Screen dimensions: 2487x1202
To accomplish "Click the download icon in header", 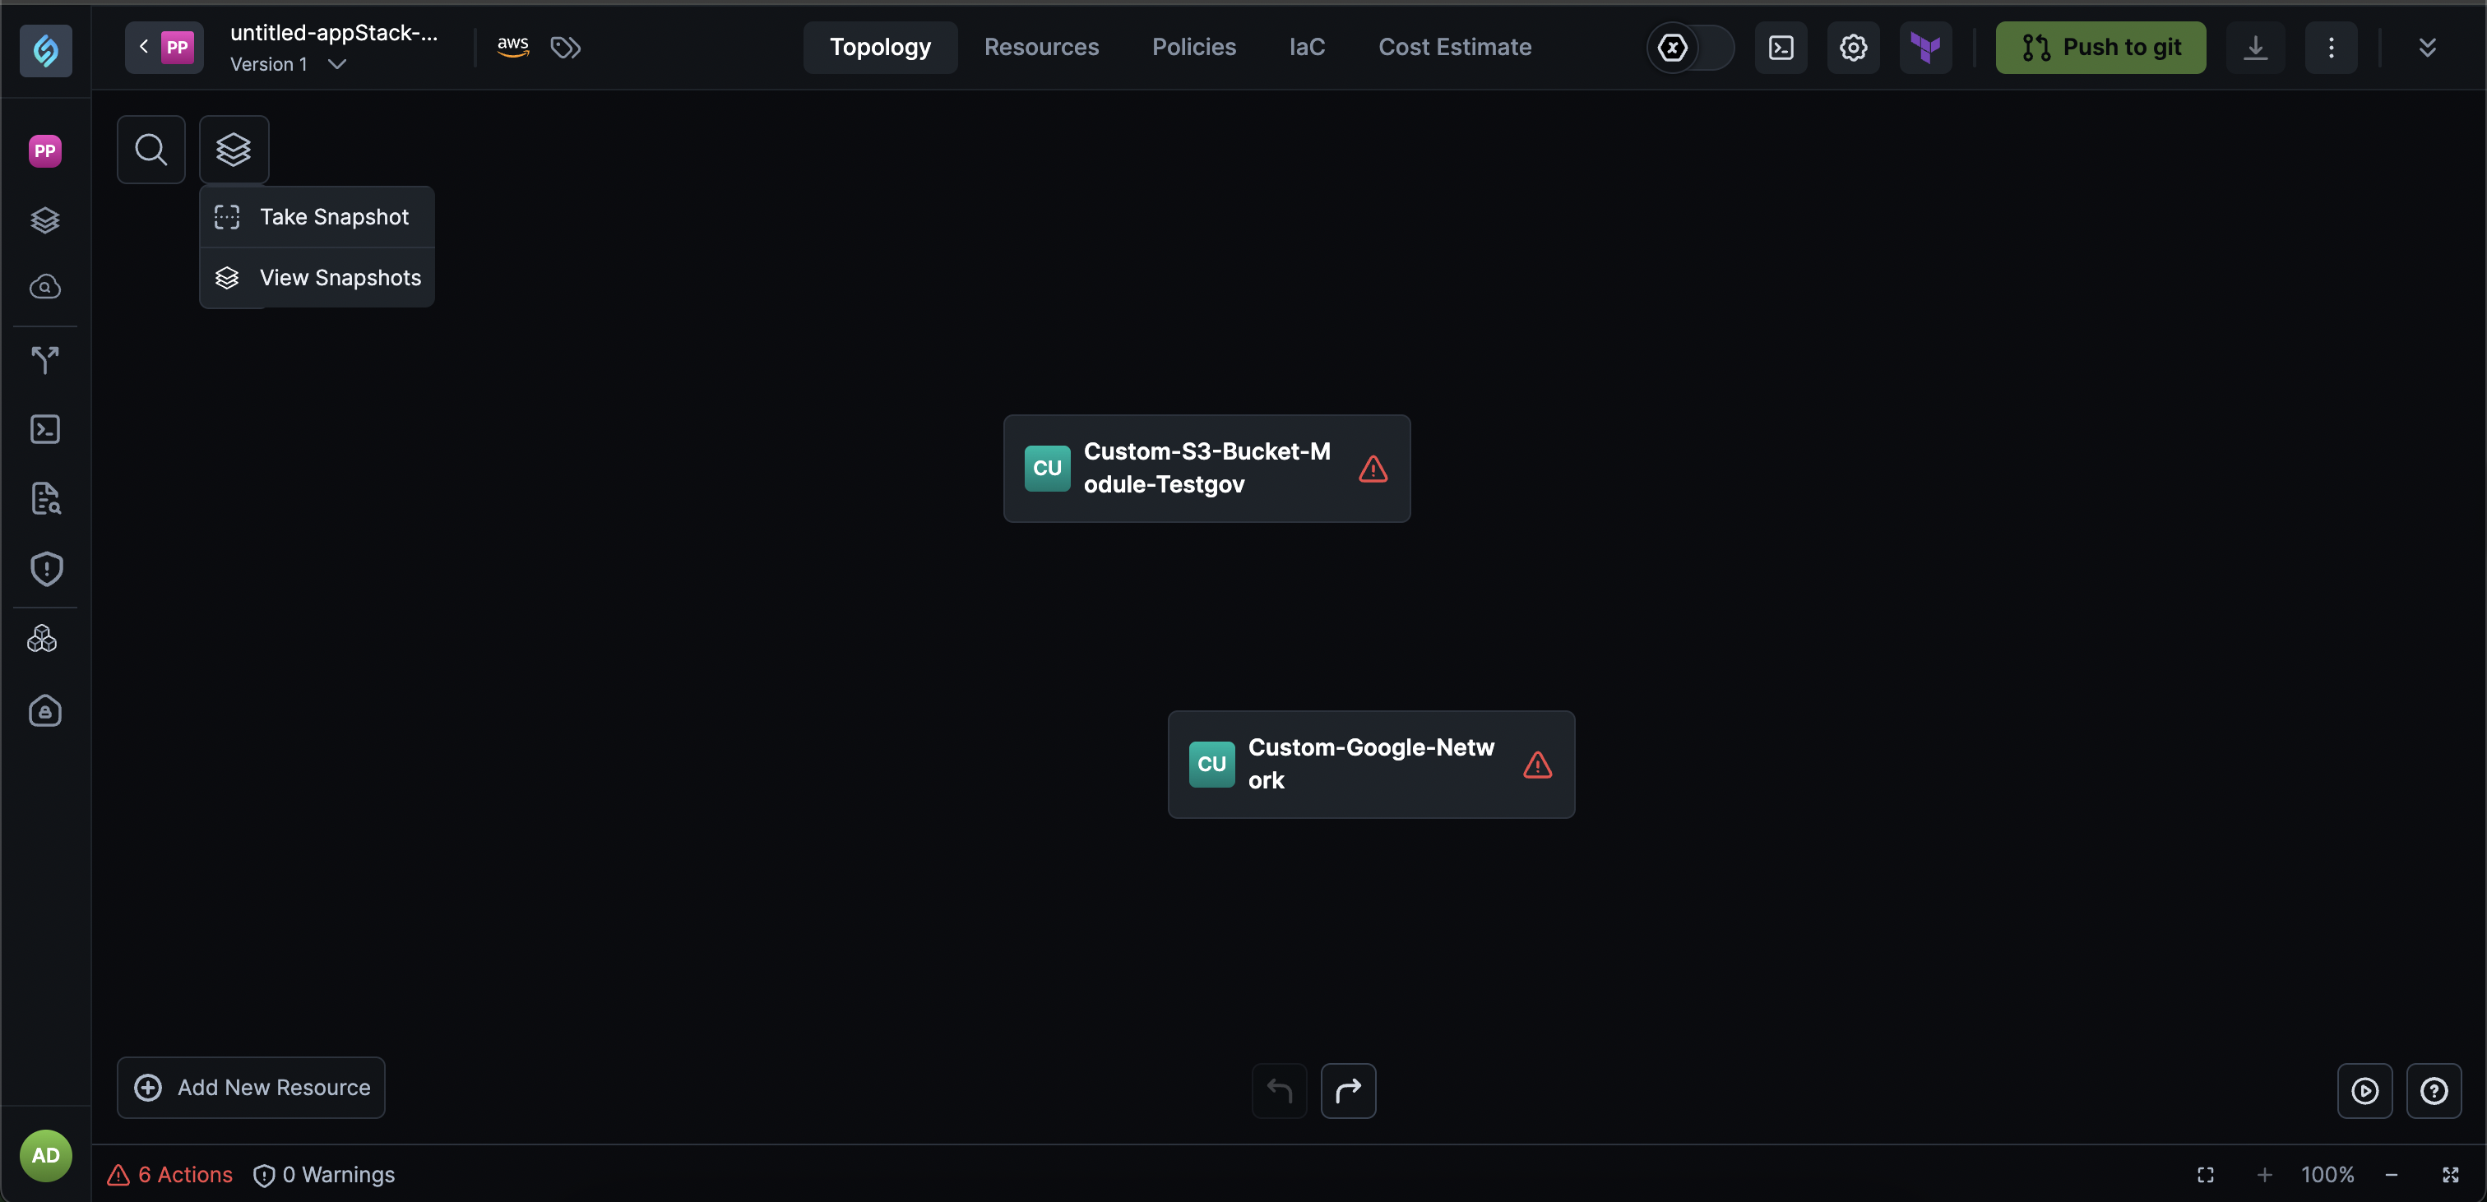I will [2254, 48].
